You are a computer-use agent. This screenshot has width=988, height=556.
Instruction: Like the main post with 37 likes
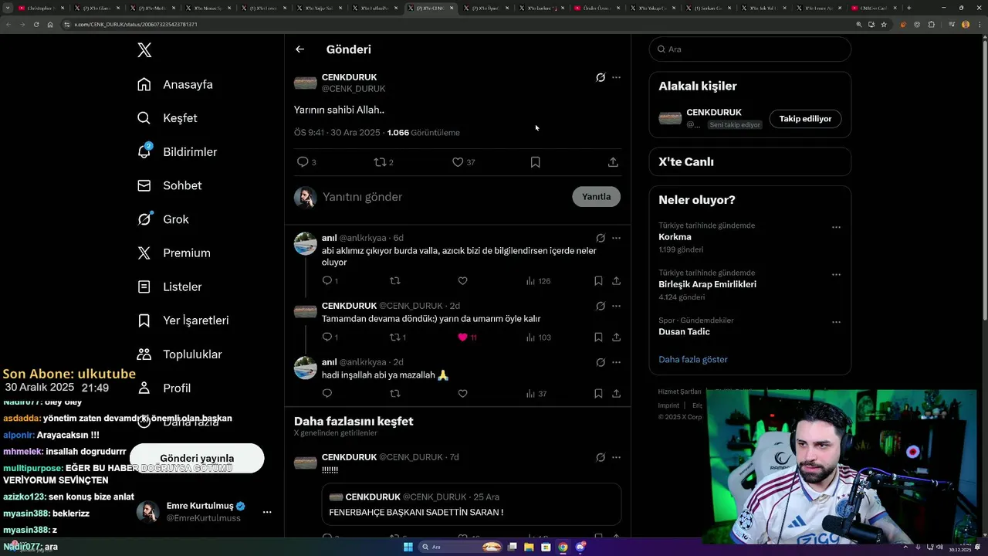click(463, 162)
